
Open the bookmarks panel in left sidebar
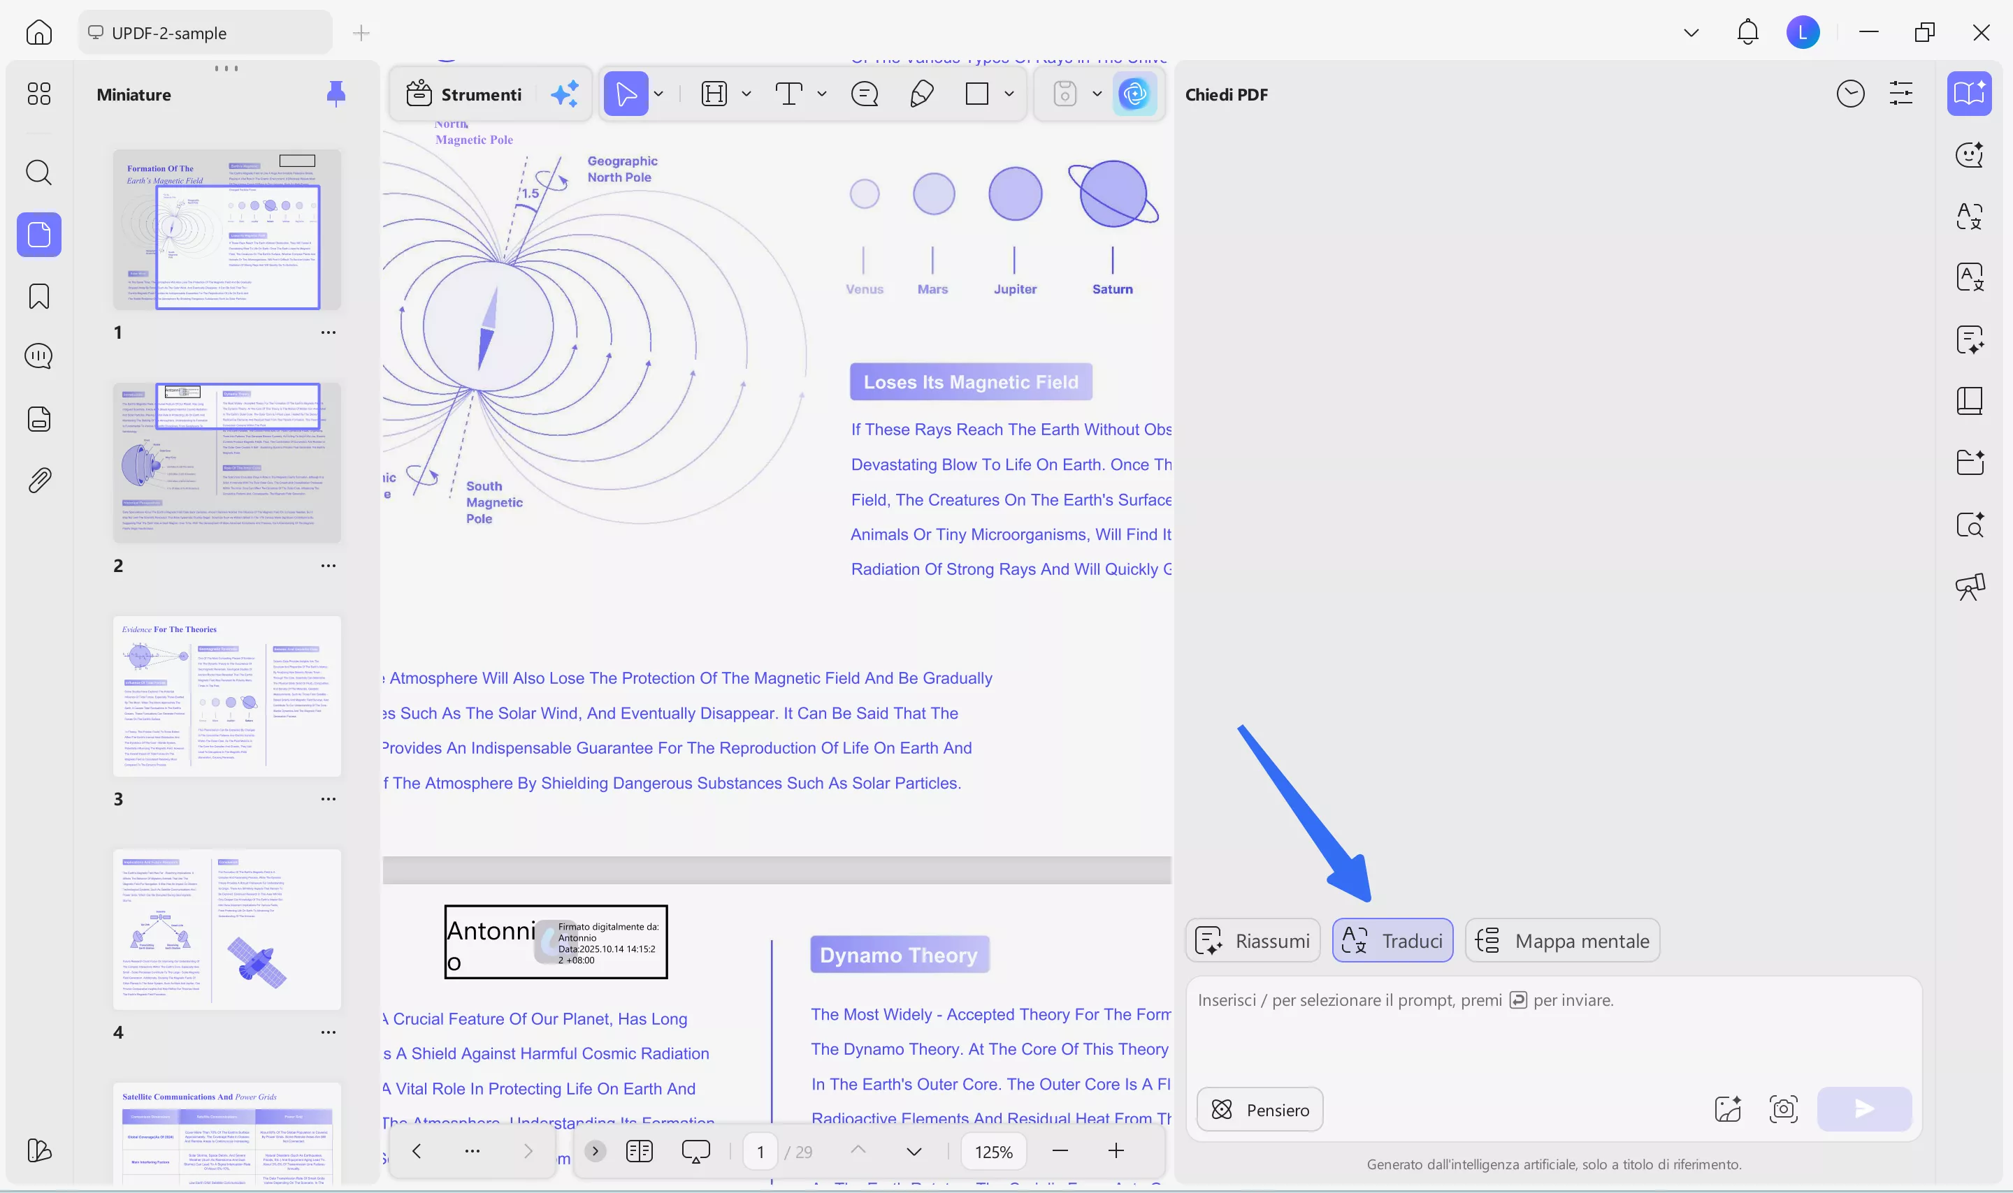coord(38,296)
